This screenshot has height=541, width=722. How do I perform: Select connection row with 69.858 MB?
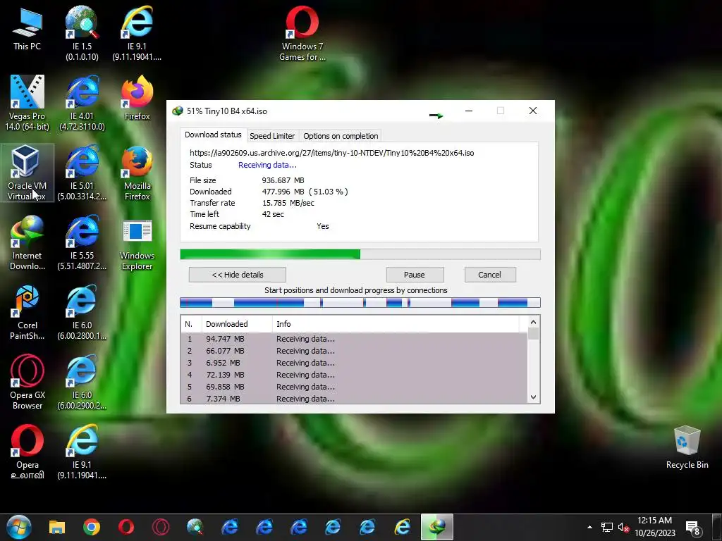[x=354, y=387]
